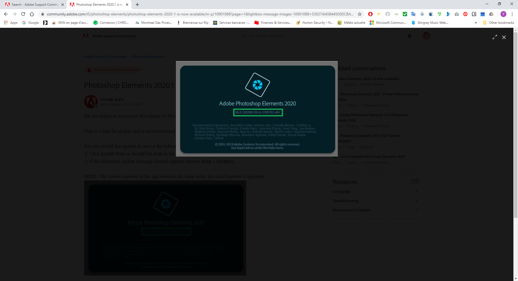518x281 pixels.
Task: Click the camera screenshot extension icon
Action: tap(457, 14)
